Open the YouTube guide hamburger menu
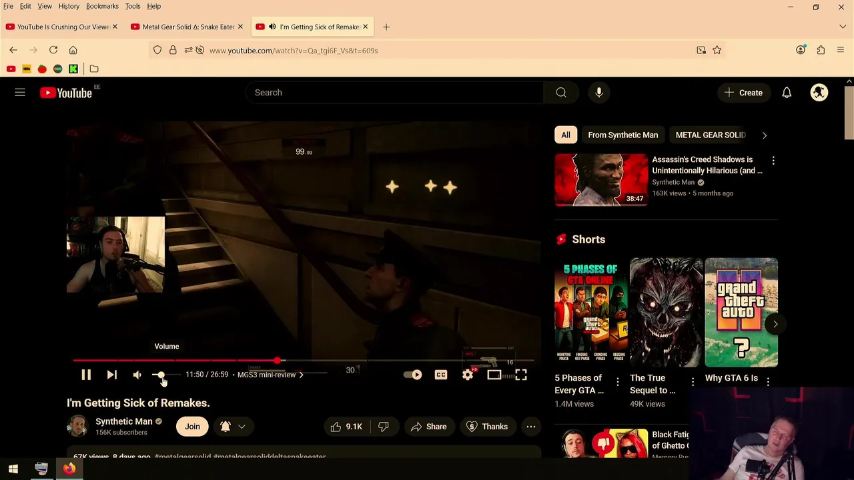The width and height of the screenshot is (854, 480). coord(20,93)
